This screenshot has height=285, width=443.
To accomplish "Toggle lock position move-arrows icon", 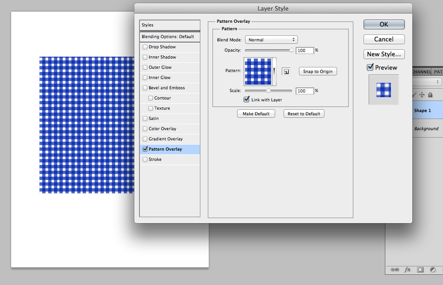I will [x=422, y=95].
